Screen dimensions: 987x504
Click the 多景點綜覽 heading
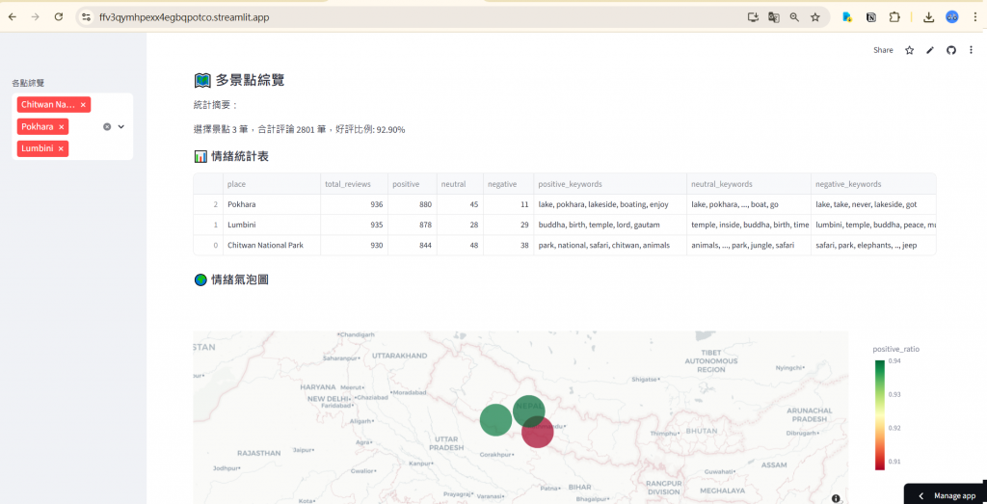point(250,81)
